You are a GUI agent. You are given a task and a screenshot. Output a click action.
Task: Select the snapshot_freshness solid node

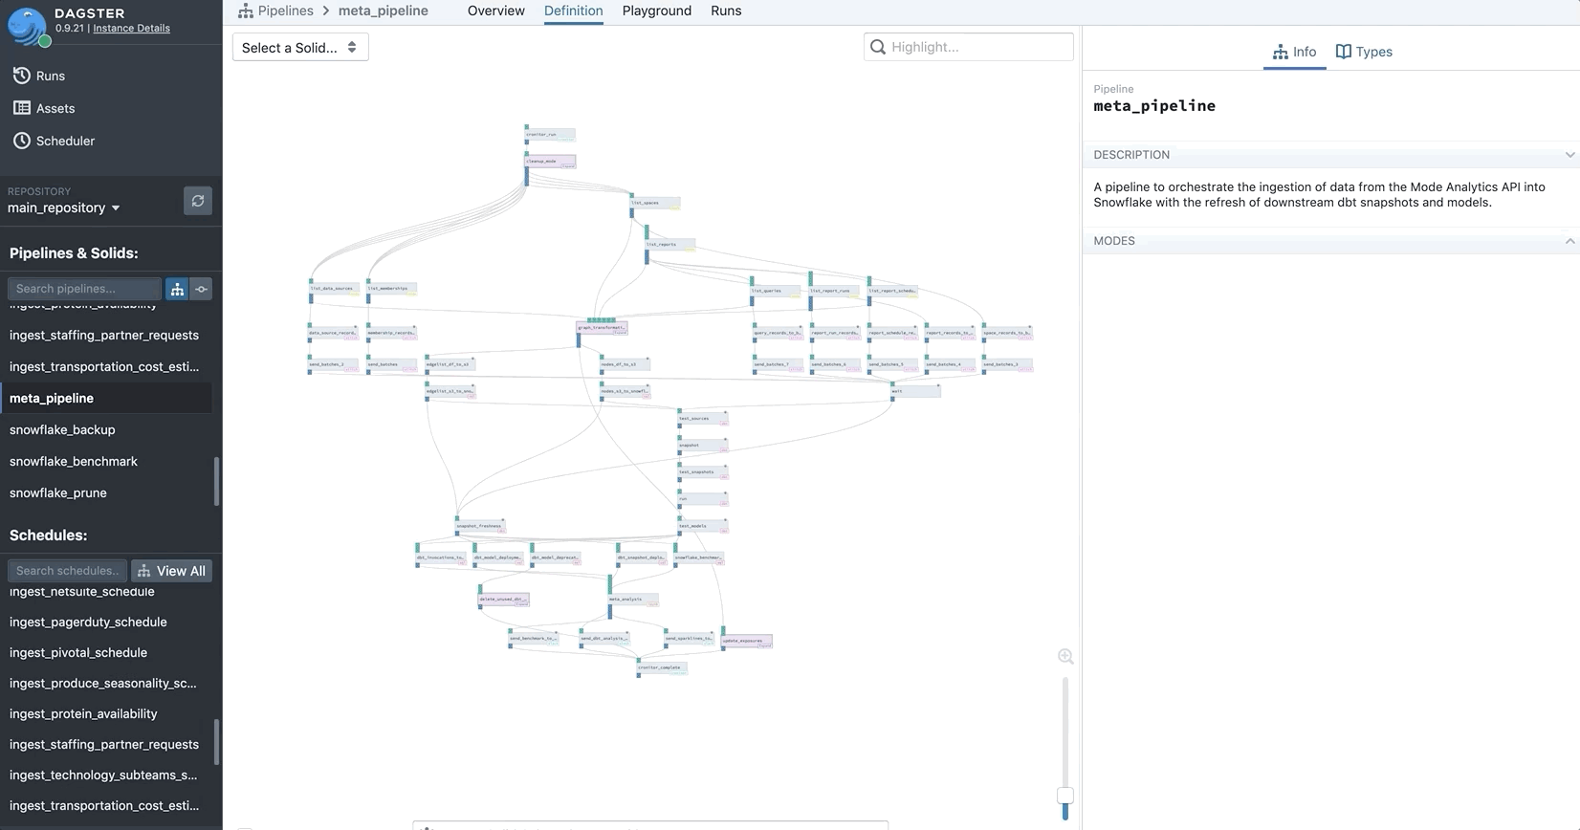click(480, 525)
